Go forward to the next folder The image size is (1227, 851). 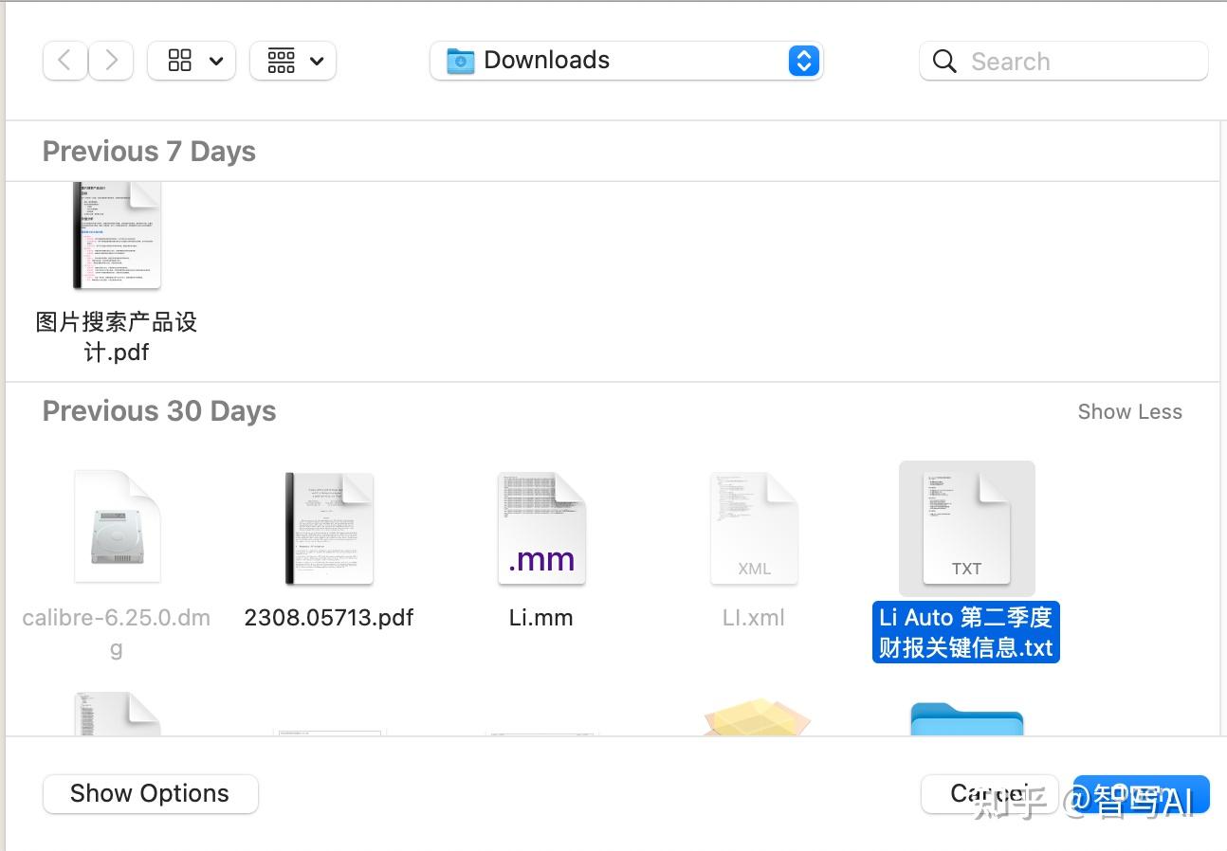111,61
